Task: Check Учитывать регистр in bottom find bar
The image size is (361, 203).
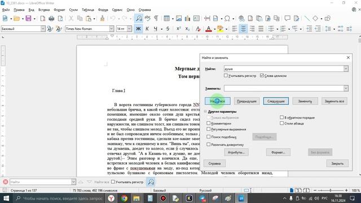Action: tap(113, 182)
